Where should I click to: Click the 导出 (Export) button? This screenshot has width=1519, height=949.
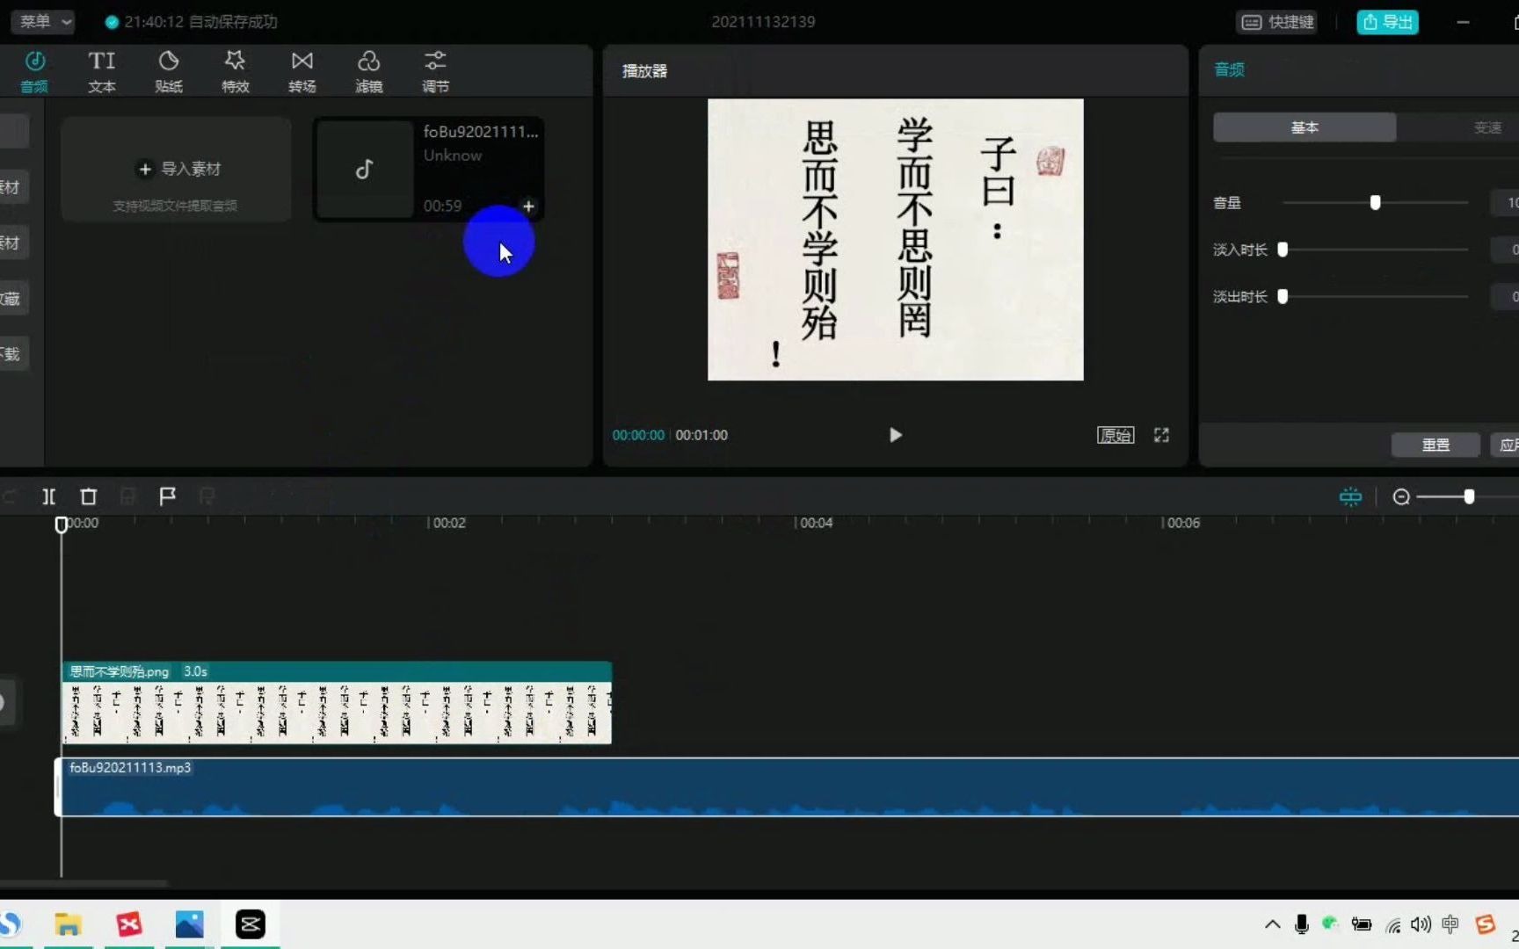click(1386, 21)
